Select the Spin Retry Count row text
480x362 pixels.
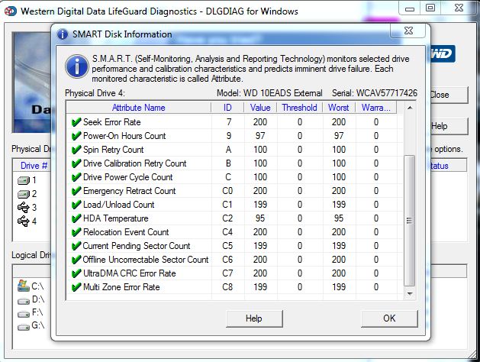point(113,150)
